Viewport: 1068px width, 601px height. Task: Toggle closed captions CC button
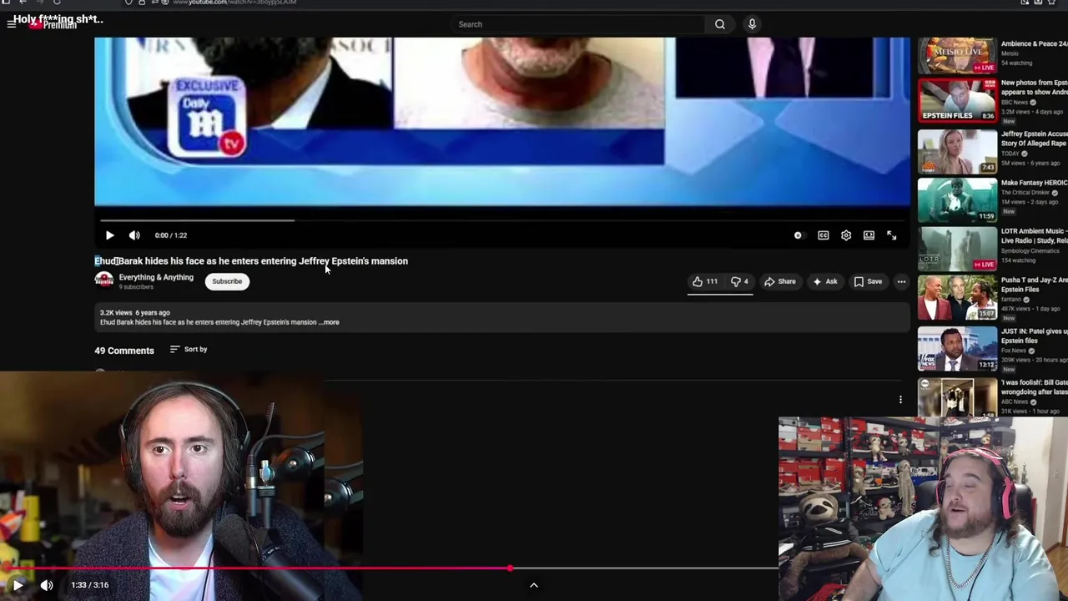point(824,235)
